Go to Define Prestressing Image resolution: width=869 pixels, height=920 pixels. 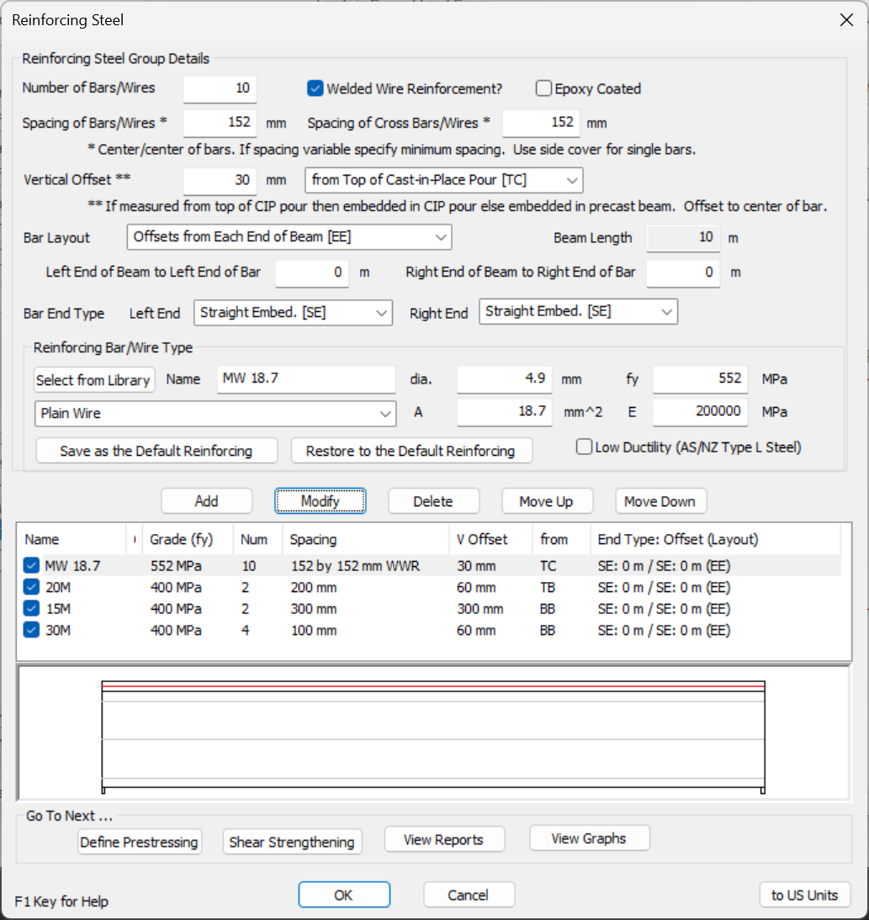point(140,842)
